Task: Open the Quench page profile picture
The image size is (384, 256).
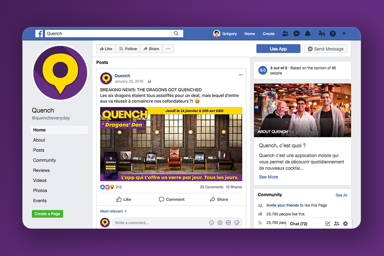Action: point(60,73)
